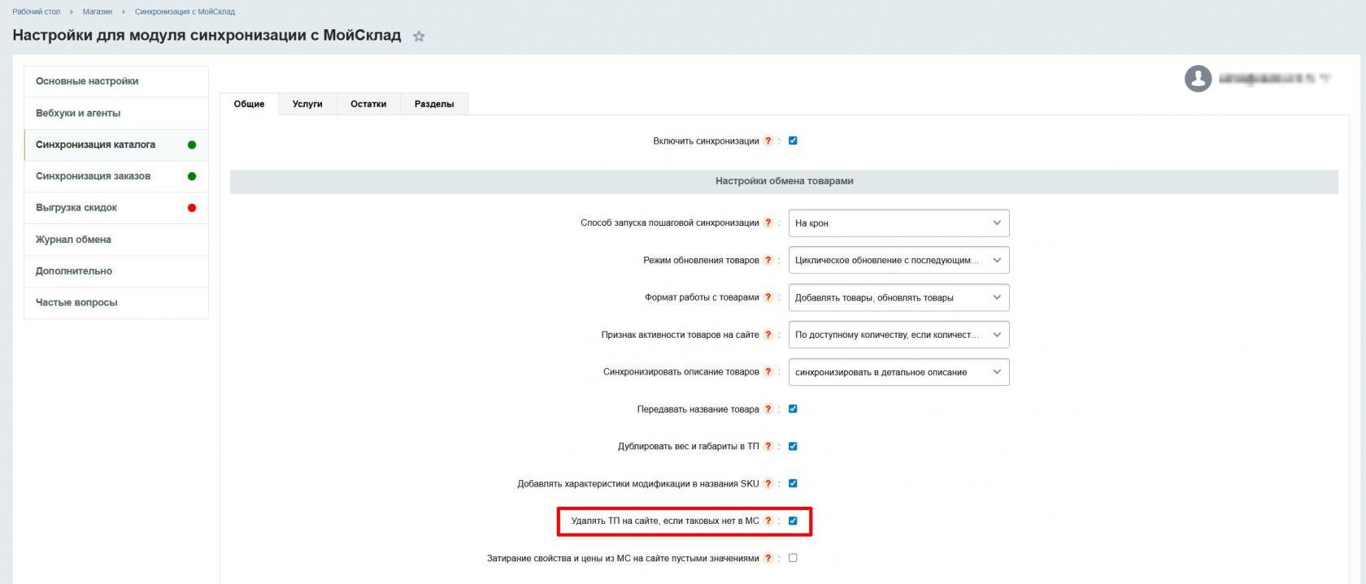Open 'Способ запуска пошаговой синхронизации' dropdown
This screenshot has width=1366, height=584.
click(898, 223)
